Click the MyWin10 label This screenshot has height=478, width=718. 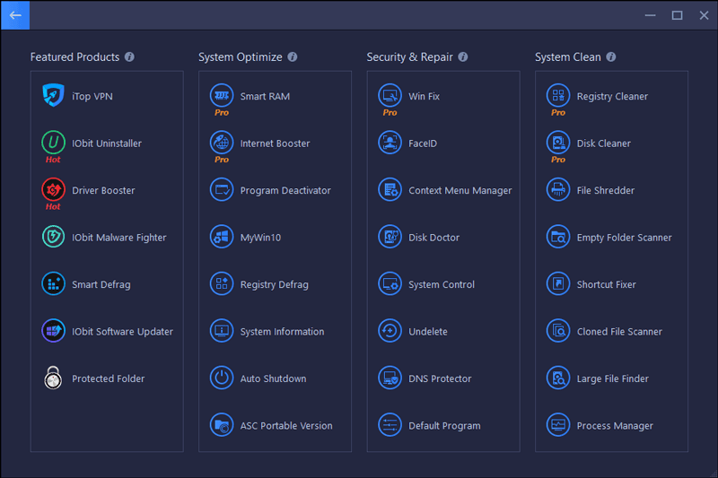click(260, 238)
